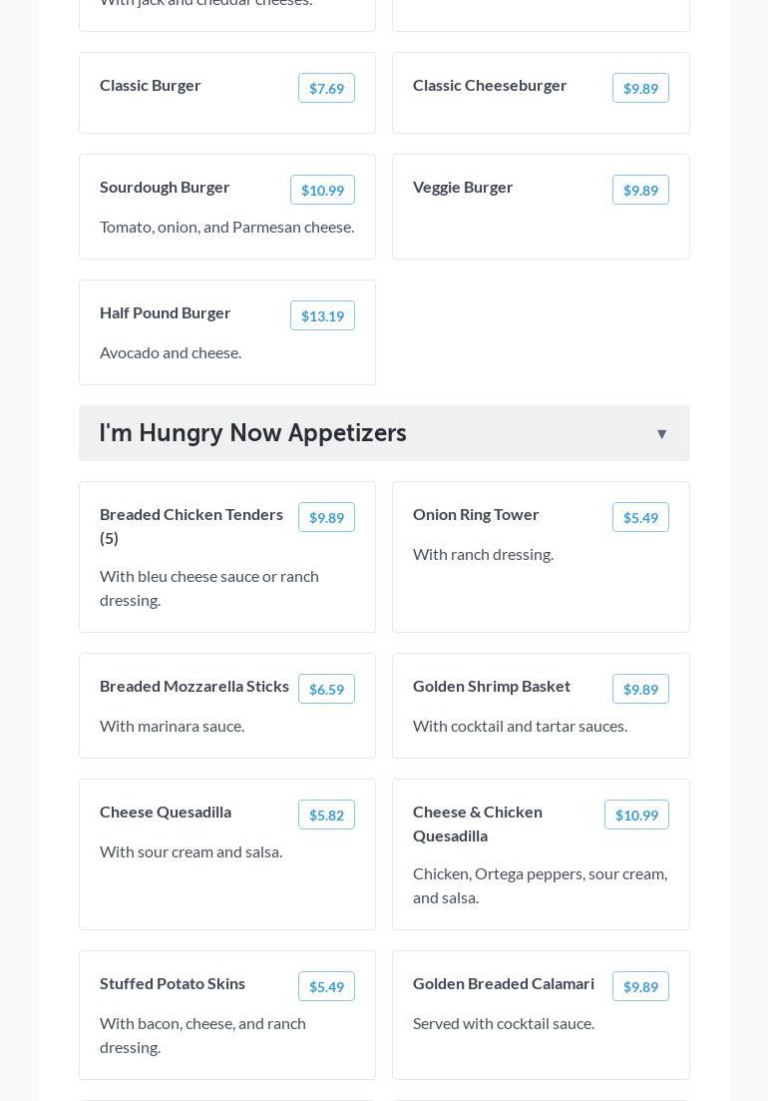
Task: Click the Golden Shrimp Basket price button
Action: tap(640, 689)
